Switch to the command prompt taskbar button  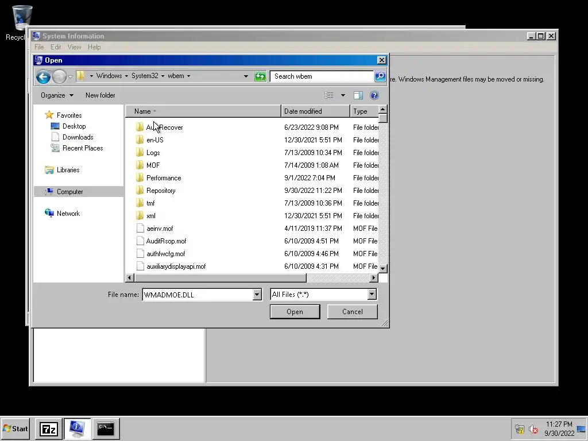click(x=106, y=428)
